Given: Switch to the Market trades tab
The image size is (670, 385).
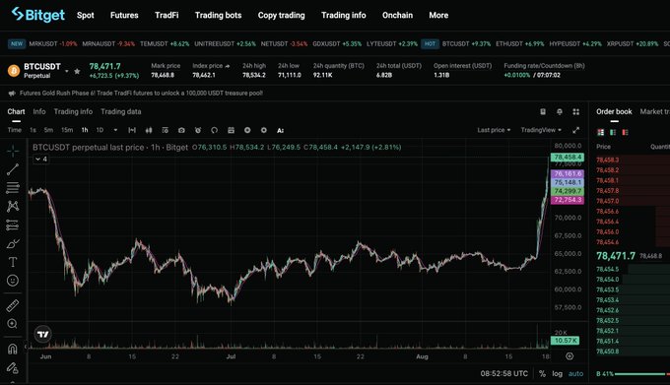Looking at the screenshot, I should coord(654,111).
